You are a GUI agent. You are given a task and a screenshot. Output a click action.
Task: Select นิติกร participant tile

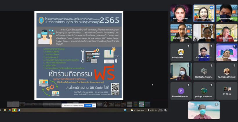coord(181,52)
